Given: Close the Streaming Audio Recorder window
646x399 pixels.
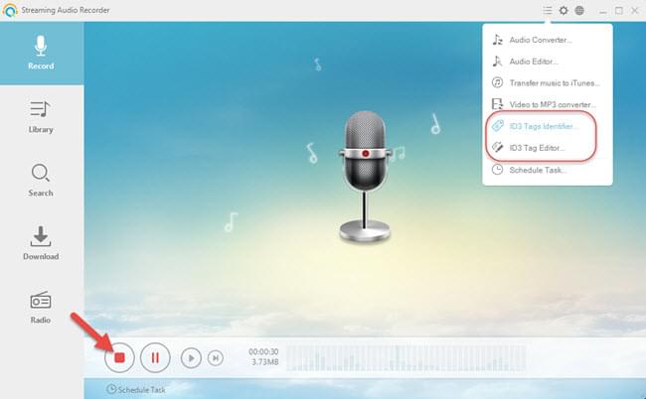Looking at the screenshot, I should [635, 11].
